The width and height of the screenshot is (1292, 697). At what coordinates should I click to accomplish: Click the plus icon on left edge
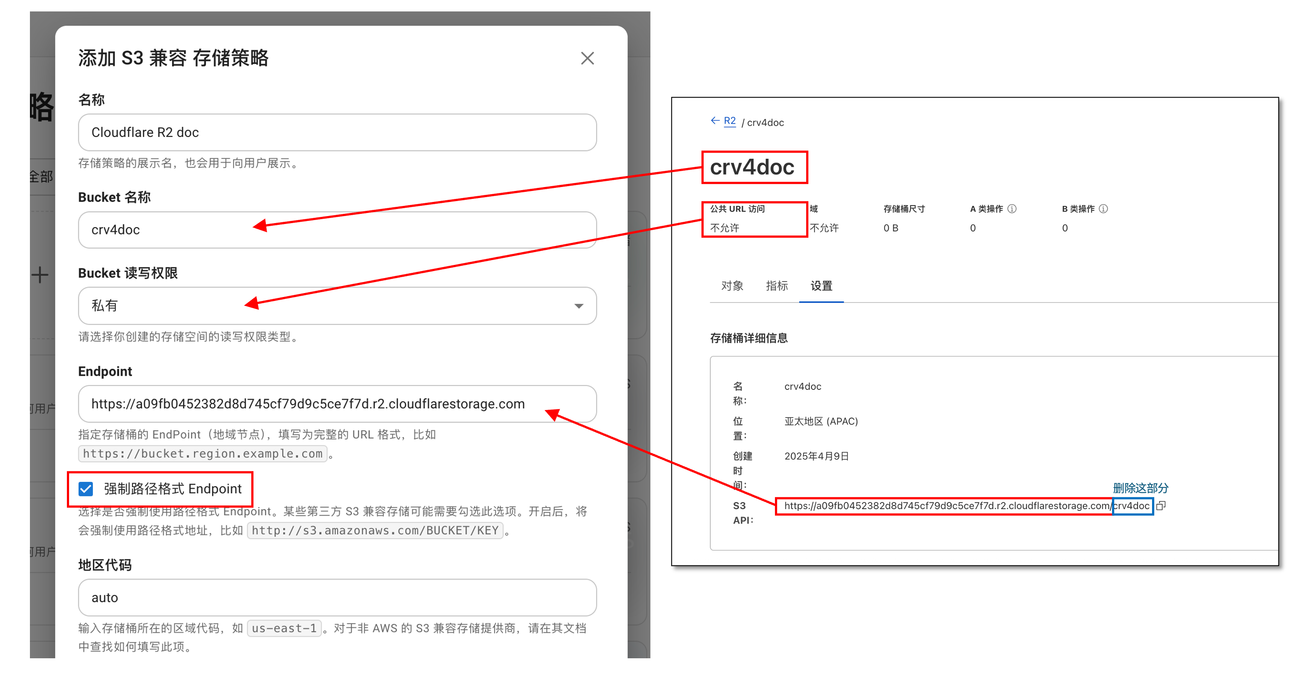pyautogui.click(x=40, y=275)
